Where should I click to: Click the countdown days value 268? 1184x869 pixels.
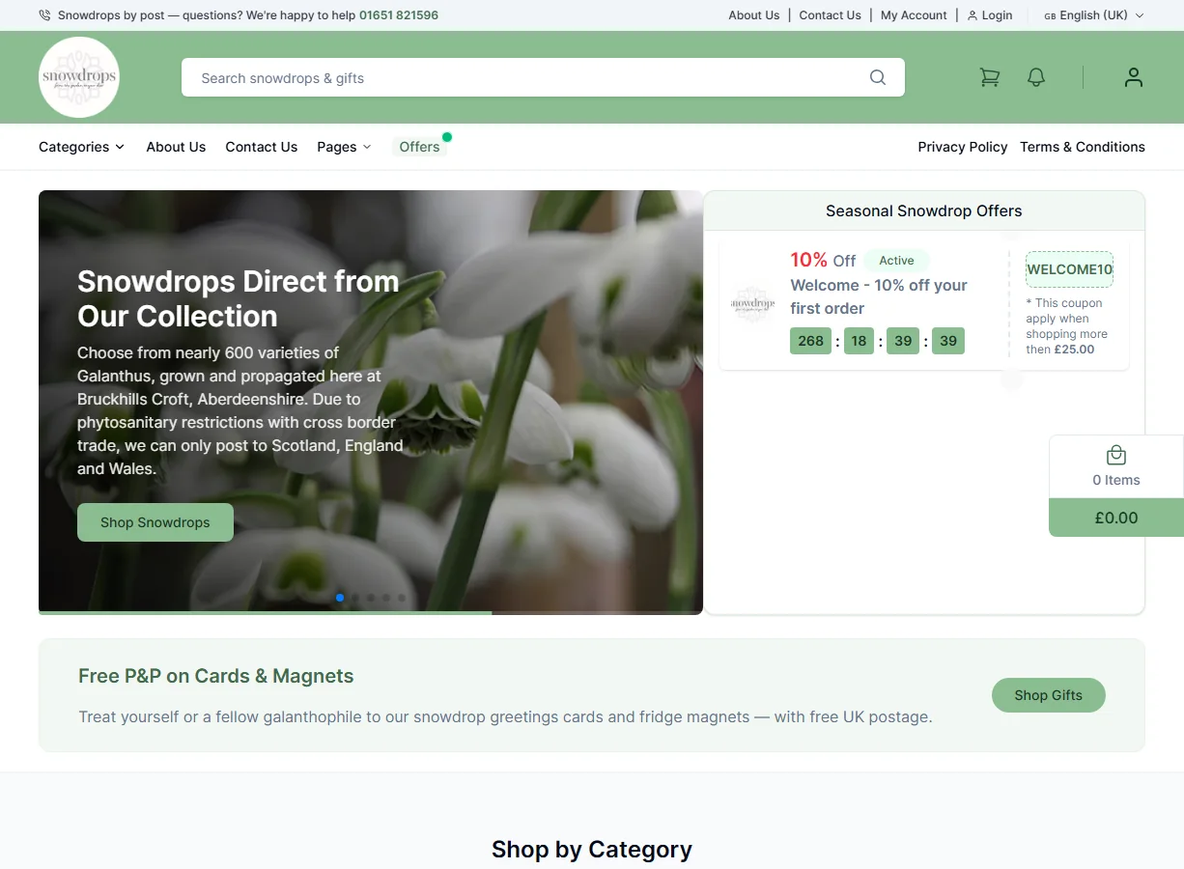coord(811,341)
